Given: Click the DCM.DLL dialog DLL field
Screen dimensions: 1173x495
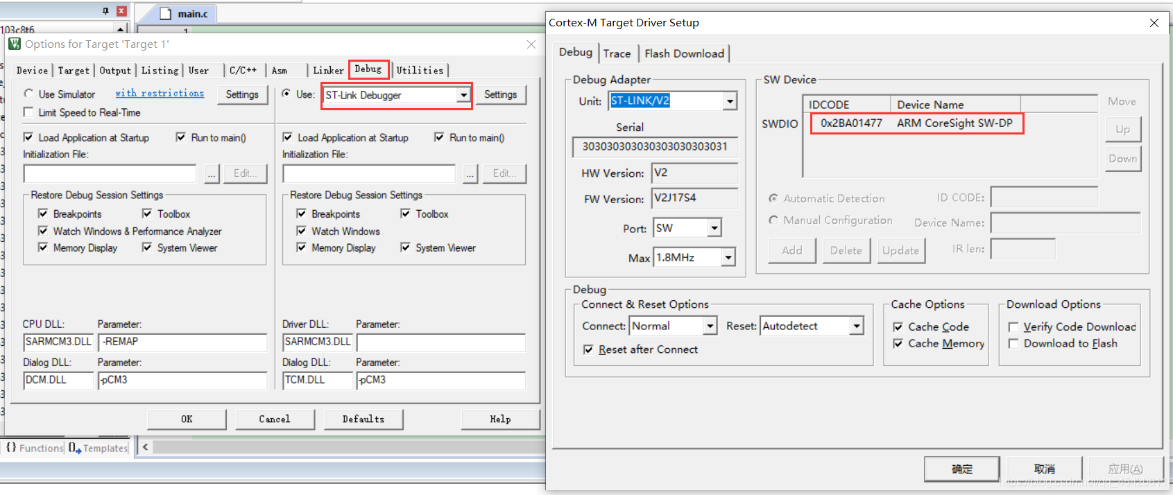Looking at the screenshot, I should (58, 380).
